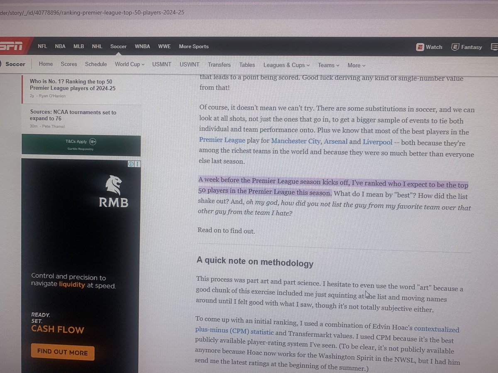Image resolution: width=498 pixels, height=373 pixels.
Task: Open the USWNT tab
Action: pyautogui.click(x=190, y=65)
